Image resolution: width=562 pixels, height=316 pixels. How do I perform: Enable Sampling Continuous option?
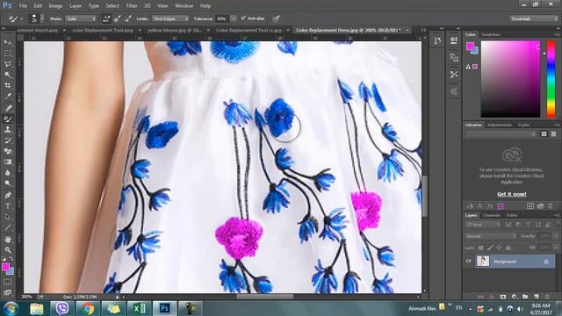tap(106, 18)
